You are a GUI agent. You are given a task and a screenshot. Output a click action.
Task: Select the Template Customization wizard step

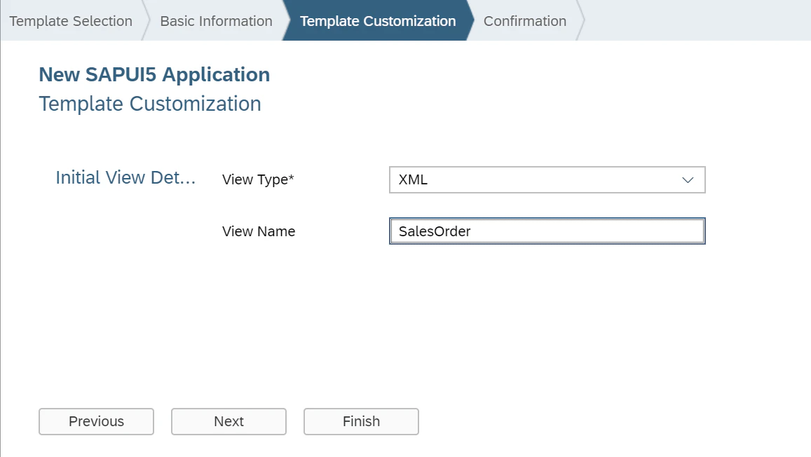[x=378, y=21]
